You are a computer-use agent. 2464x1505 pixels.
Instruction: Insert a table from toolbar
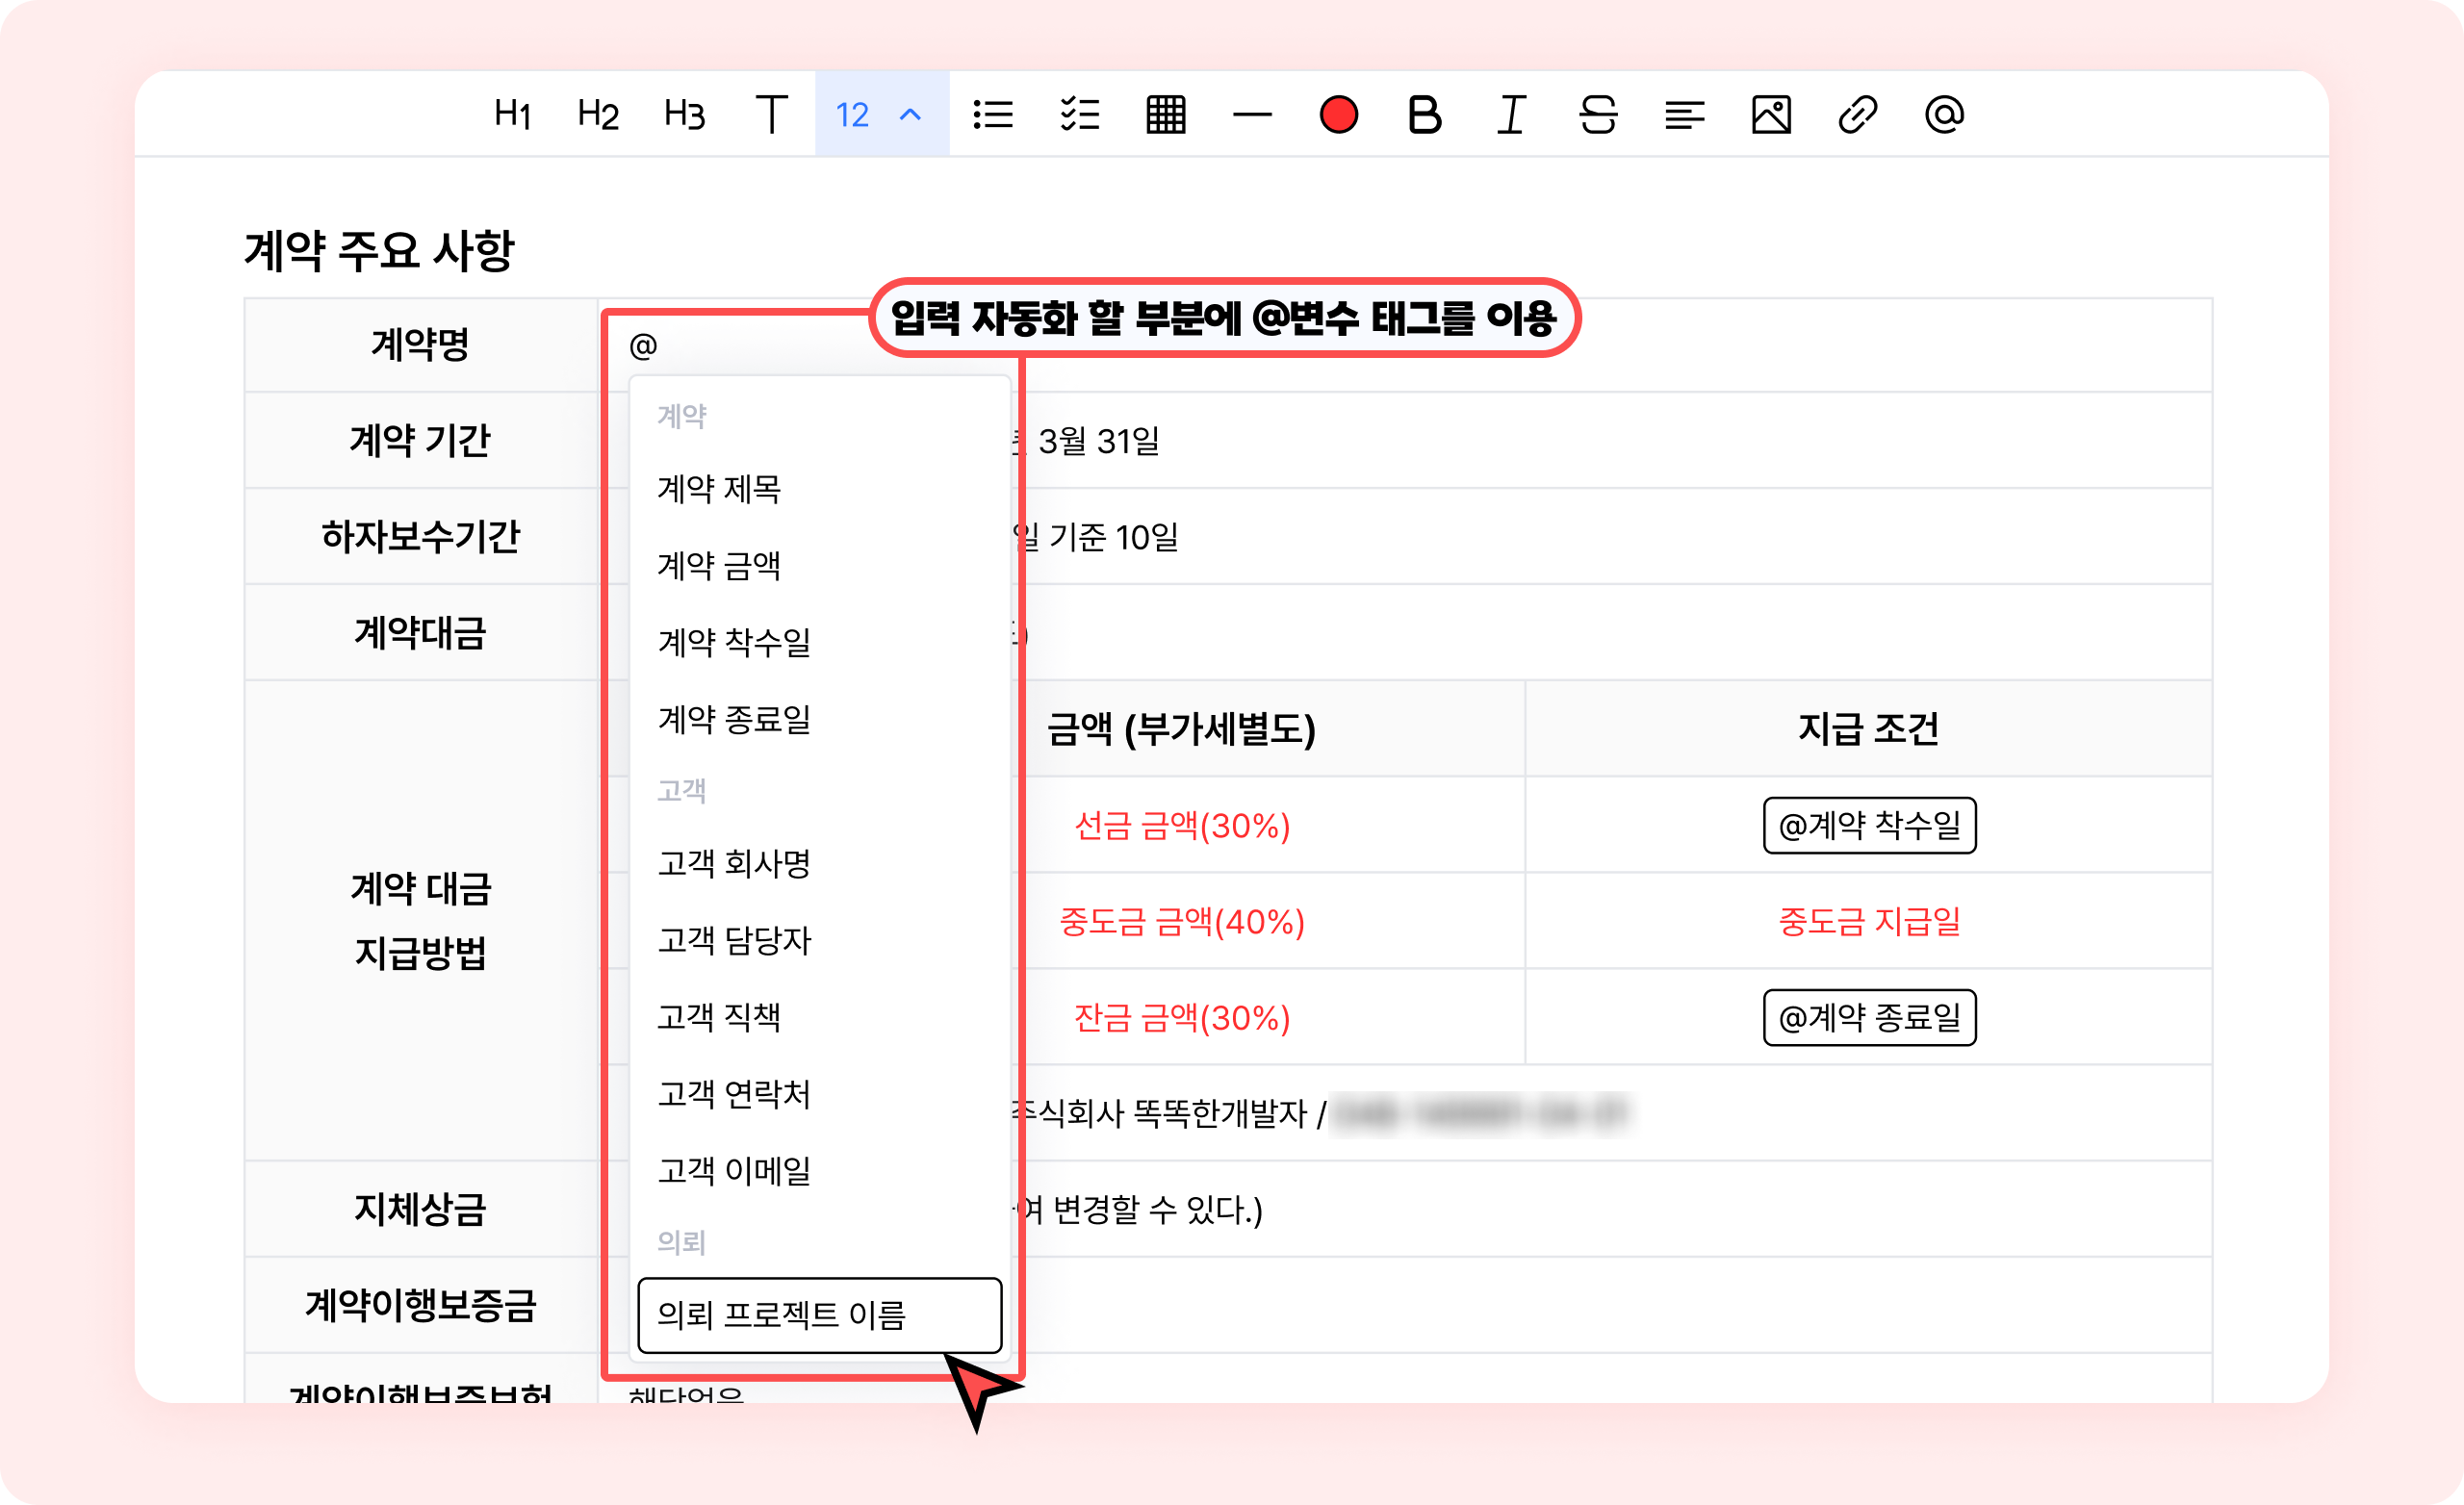1166,114
